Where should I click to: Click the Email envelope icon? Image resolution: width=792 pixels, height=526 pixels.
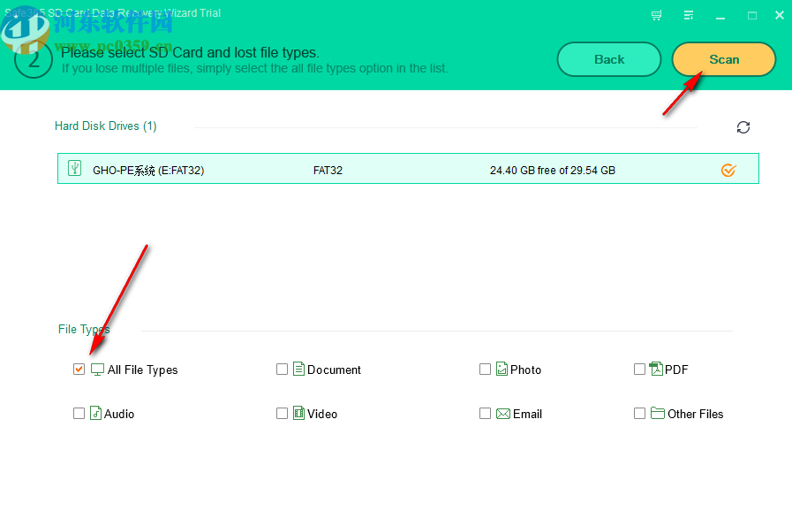tap(502, 413)
